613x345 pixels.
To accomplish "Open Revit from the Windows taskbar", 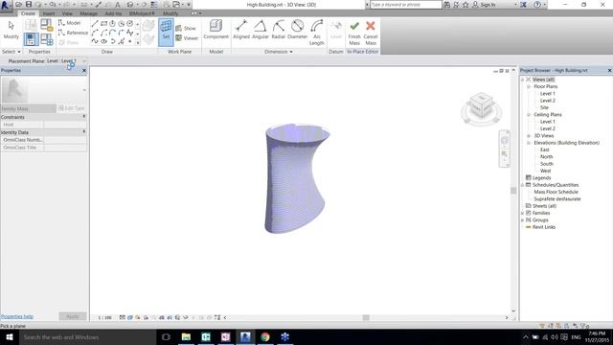I will [245, 336].
